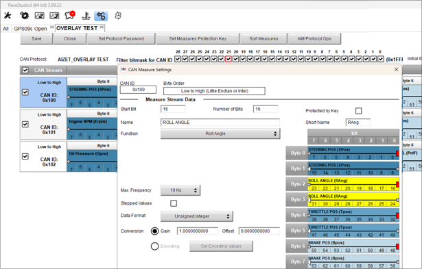The height and width of the screenshot is (269, 422).
Task: Enable the Stepped Values checkbox
Action: [174, 203]
